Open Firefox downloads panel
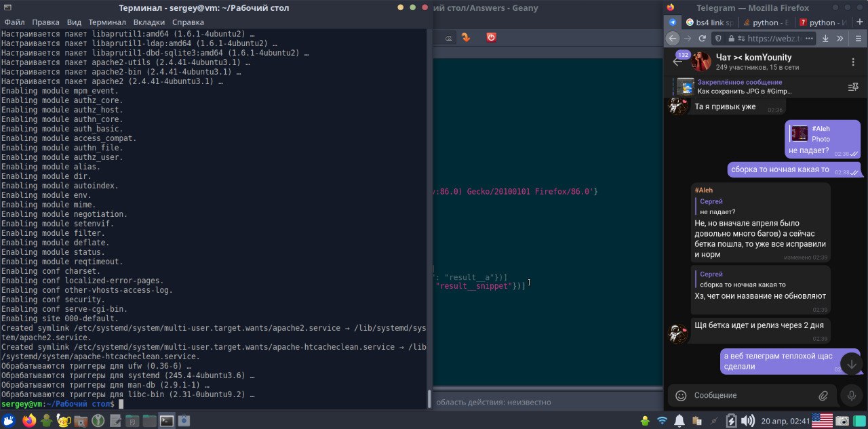 point(826,39)
